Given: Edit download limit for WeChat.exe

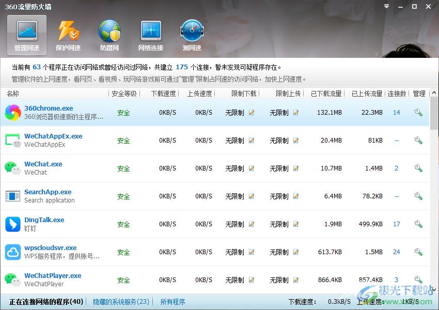Looking at the screenshot, I should coord(252,168).
